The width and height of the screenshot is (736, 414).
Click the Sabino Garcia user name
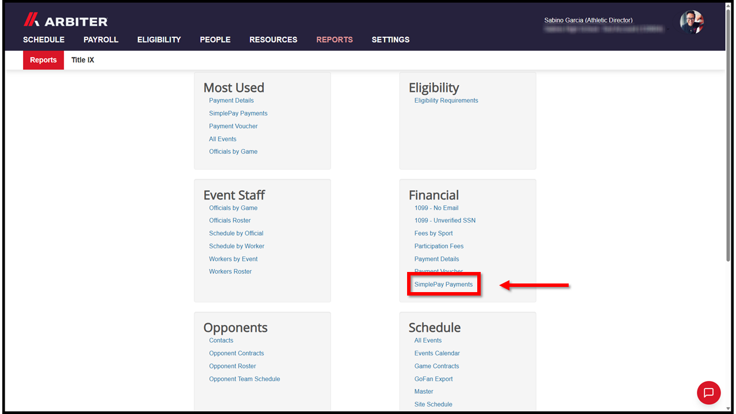click(x=588, y=20)
